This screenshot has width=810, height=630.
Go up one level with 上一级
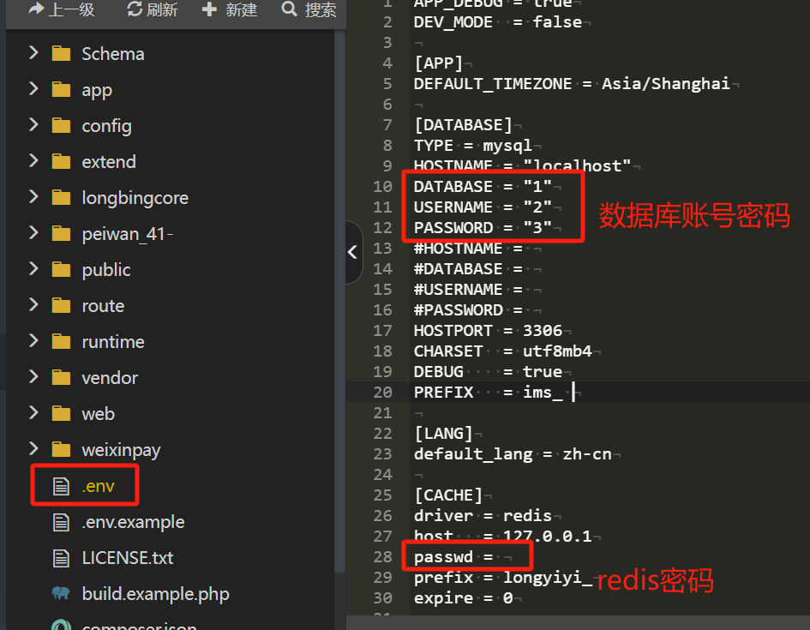(x=61, y=10)
